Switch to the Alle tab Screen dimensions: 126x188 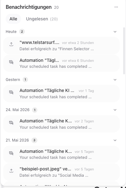pyautogui.click(x=13, y=19)
